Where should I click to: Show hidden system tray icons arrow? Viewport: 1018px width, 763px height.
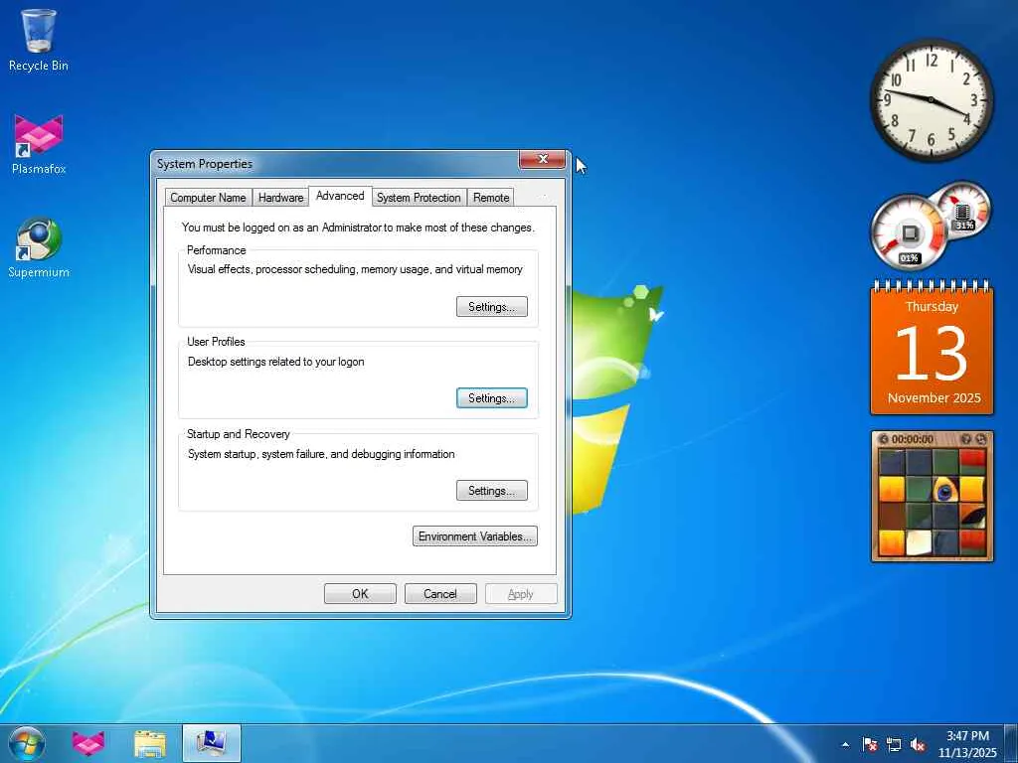[x=845, y=745]
